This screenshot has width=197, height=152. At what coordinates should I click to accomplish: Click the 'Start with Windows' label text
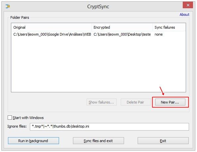click(x=28, y=118)
